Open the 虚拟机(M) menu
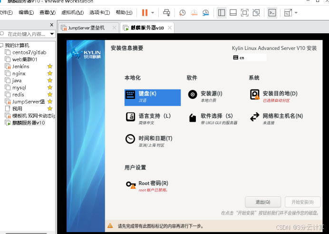 pos(72,13)
